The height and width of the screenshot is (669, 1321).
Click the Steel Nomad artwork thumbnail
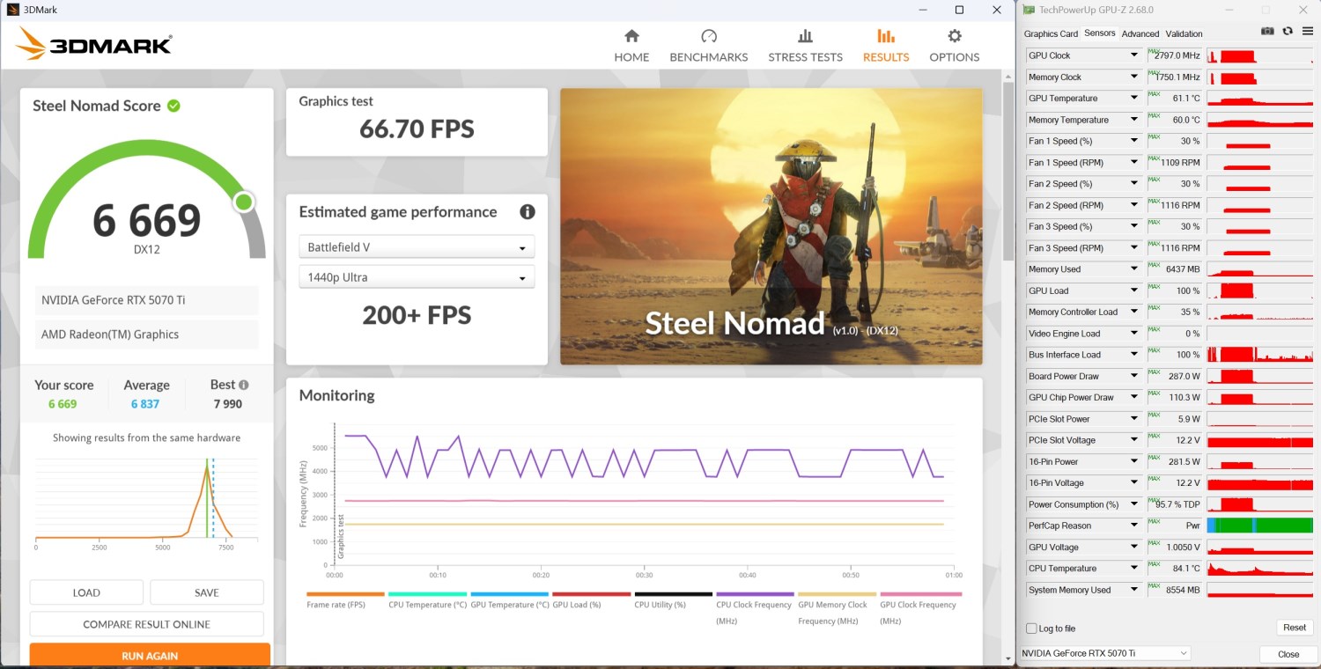click(x=771, y=226)
